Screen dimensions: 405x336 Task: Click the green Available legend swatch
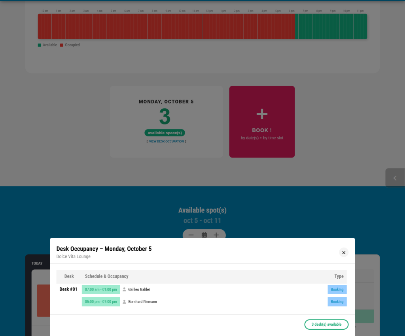click(40, 45)
